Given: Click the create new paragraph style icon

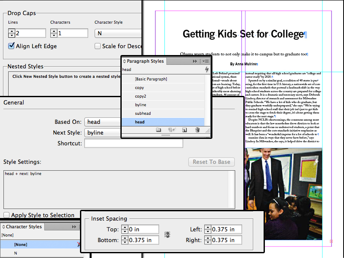Looking at the screenshot, I should (184, 130).
